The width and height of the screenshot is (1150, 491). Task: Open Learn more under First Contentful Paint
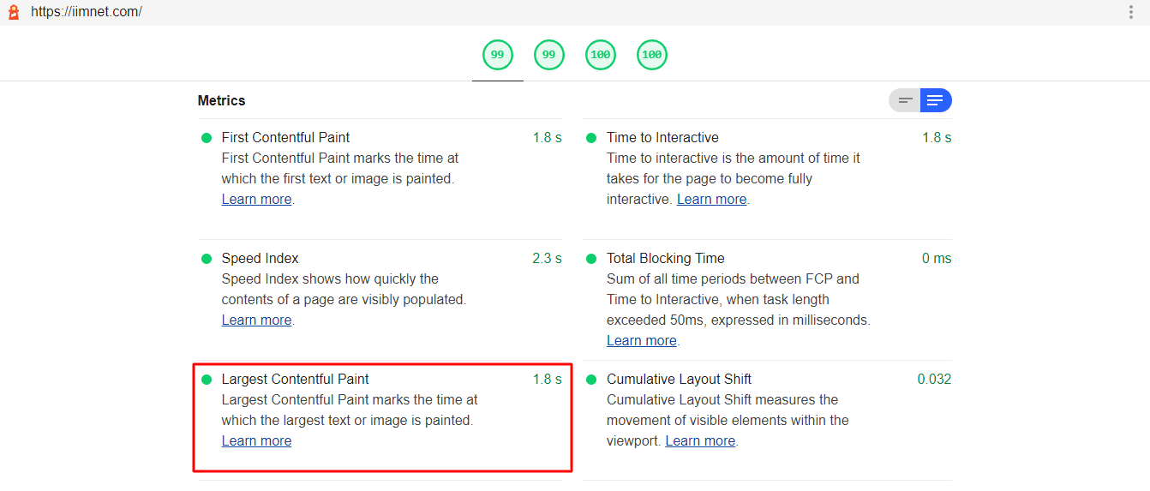256,200
